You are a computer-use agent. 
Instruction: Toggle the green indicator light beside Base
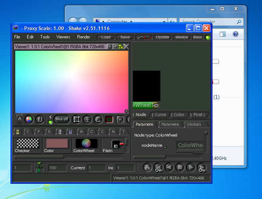(207, 38)
